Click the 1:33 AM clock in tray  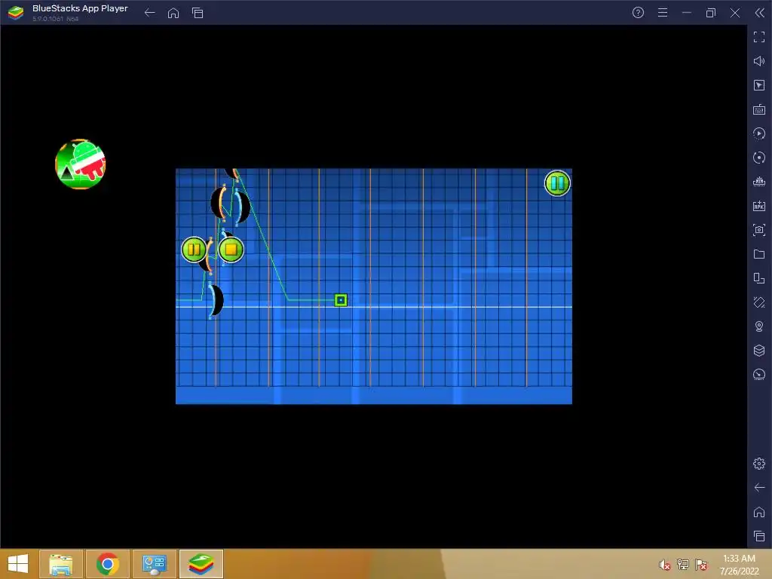coord(739,559)
